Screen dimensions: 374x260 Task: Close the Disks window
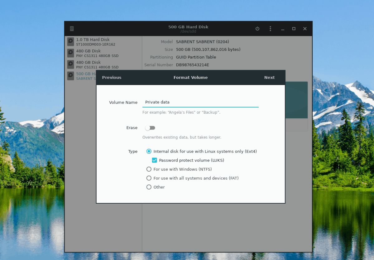pos(305,29)
